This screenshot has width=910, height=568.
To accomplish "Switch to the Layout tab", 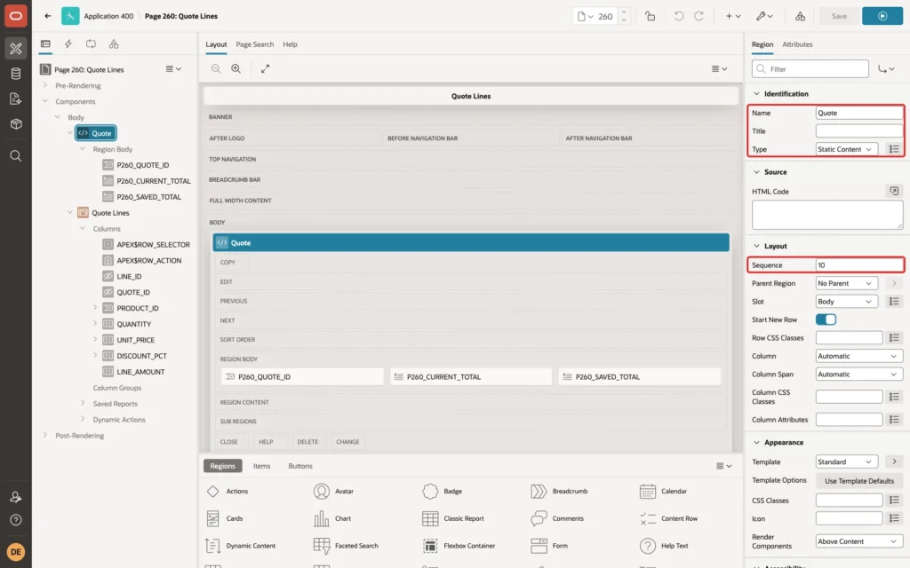I will point(216,44).
